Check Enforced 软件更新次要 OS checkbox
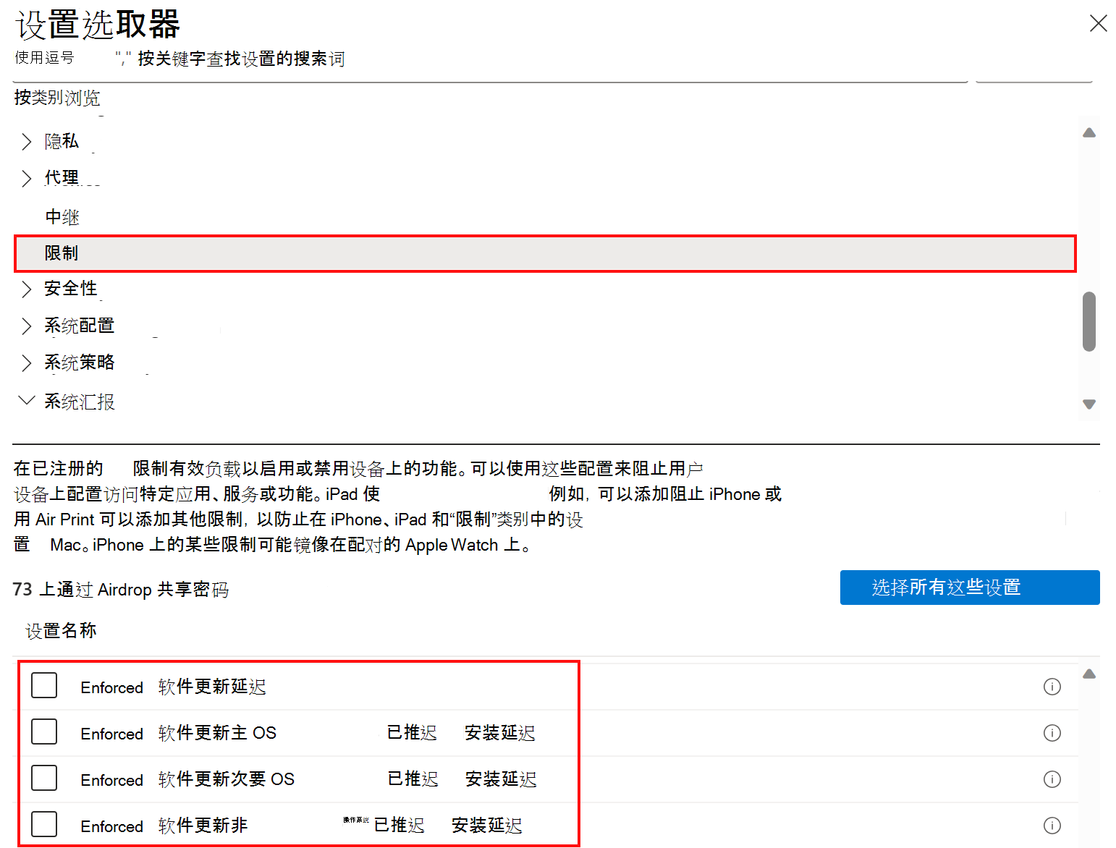This screenshot has height=848, width=1116. click(44, 778)
